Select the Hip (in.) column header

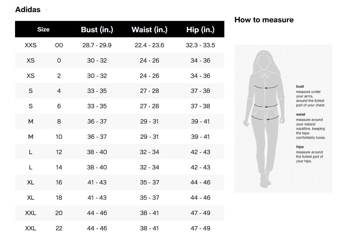(200, 30)
